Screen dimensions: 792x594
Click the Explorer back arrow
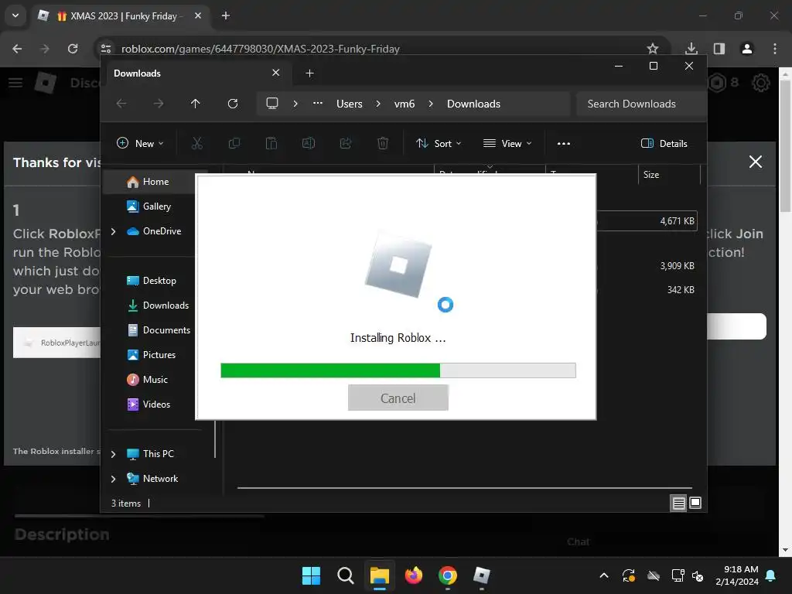121,104
